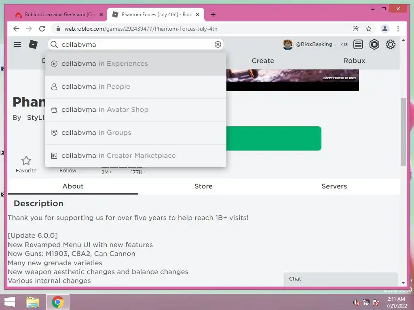Click the magnifier icon in Roblox search
This screenshot has height=310, width=414.
click(x=54, y=44)
